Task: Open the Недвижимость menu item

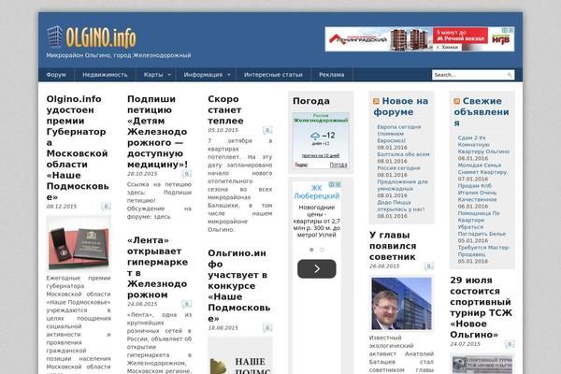Action: pyautogui.click(x=105, y=75)
